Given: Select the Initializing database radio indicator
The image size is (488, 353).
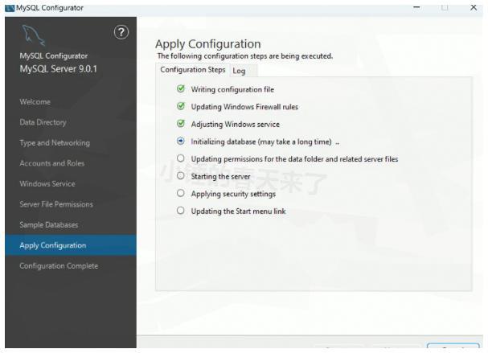Looking at the screenshot, I should click(181, 142).
